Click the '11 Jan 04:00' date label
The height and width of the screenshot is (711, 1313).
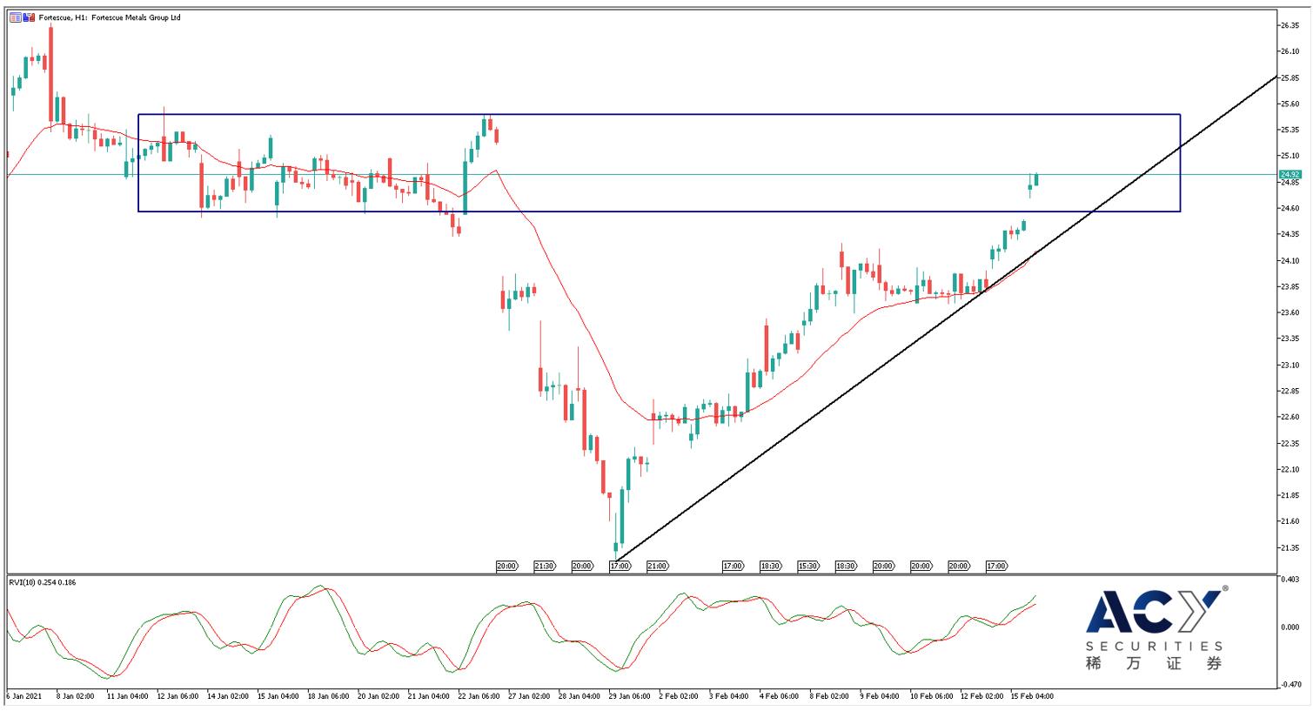pos(129,696)
